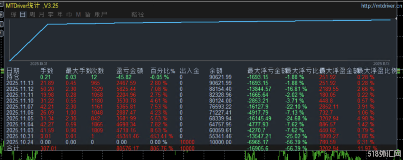Open the 周 weekly statistics tab
Screen dimensions: 403x160
[x=32, y=15]
